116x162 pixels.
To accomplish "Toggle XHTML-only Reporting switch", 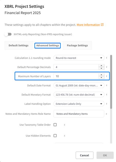I will pos(8,34).
